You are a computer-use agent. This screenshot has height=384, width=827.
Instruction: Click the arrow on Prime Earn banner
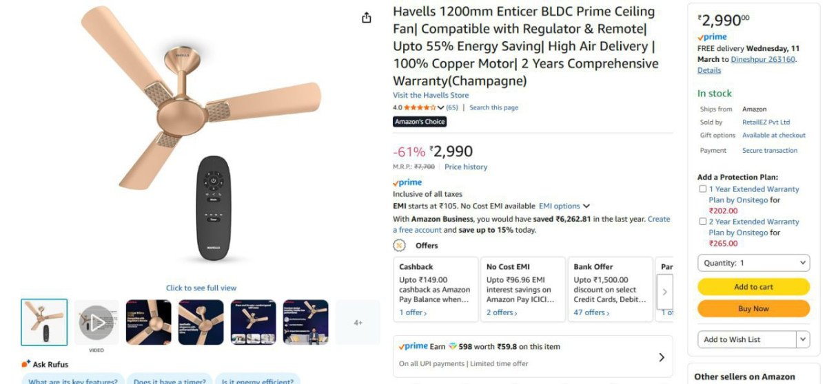pos(661,357)
